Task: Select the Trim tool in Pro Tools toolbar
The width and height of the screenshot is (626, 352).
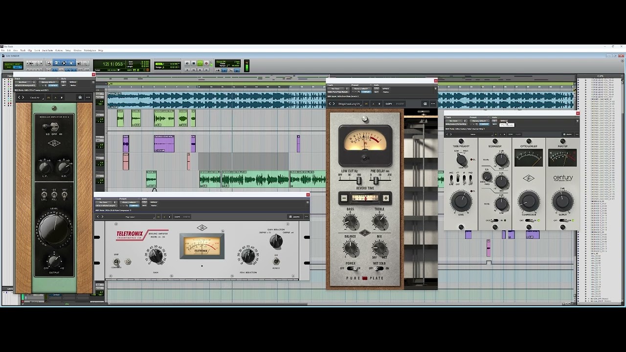Action: [x=57, y=63]
